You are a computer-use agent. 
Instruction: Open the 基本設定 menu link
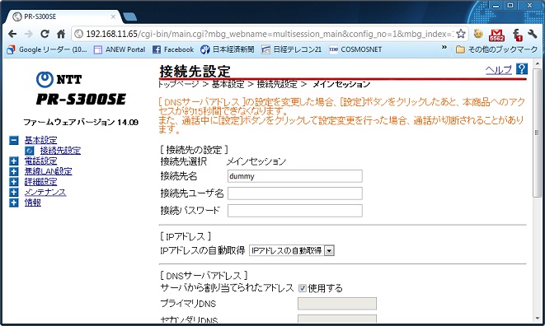pyautogui.click(x=40, y=140)
